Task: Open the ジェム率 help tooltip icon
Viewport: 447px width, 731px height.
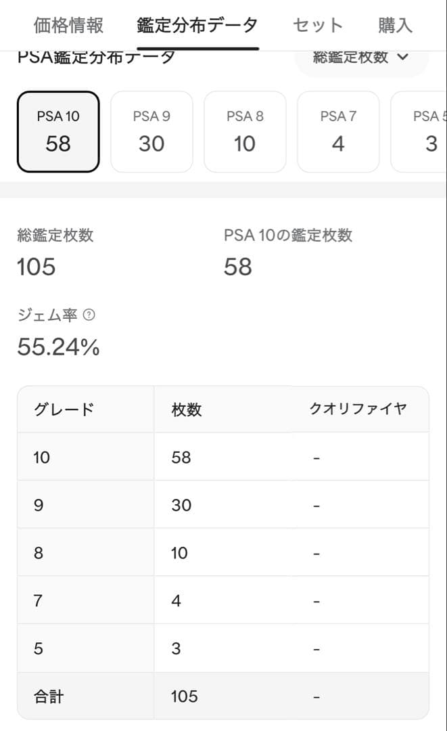Action: coord(89,315)
